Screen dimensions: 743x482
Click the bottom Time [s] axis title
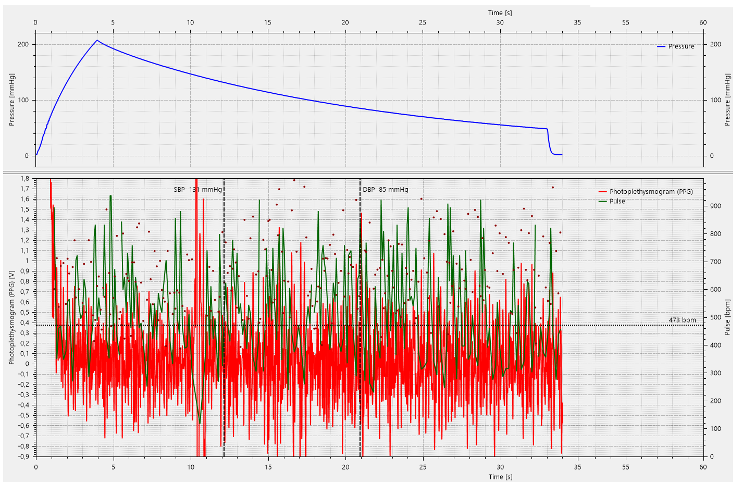click(500, 476)
